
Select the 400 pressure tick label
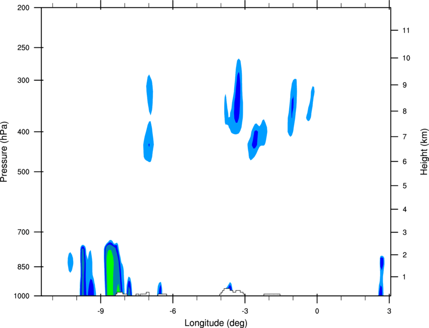[23, 132]
